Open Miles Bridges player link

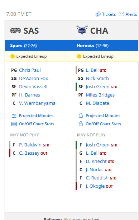[x=100, y=95]
